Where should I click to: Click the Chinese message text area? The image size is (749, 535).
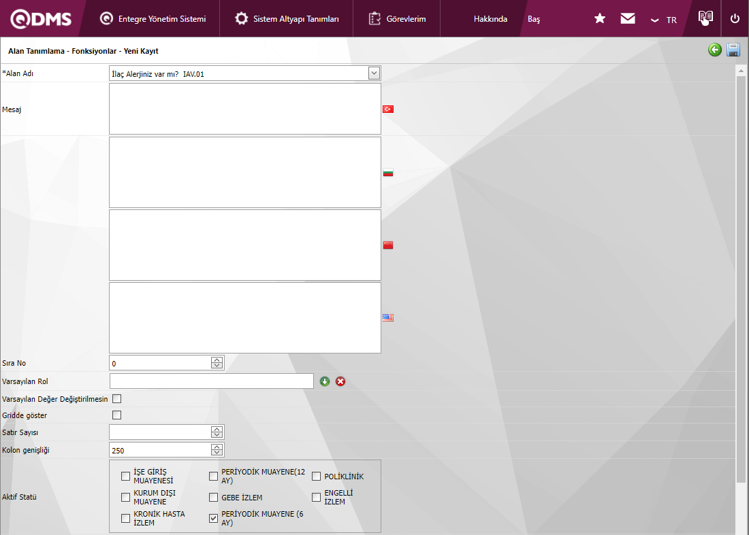245,245
